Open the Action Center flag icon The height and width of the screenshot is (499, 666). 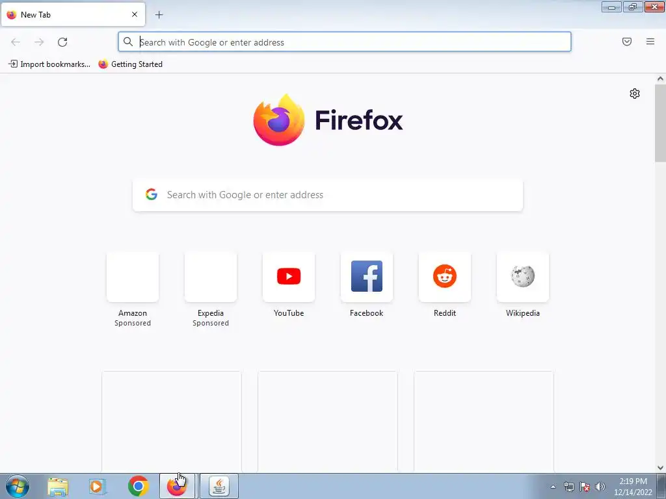coord(585,487)
